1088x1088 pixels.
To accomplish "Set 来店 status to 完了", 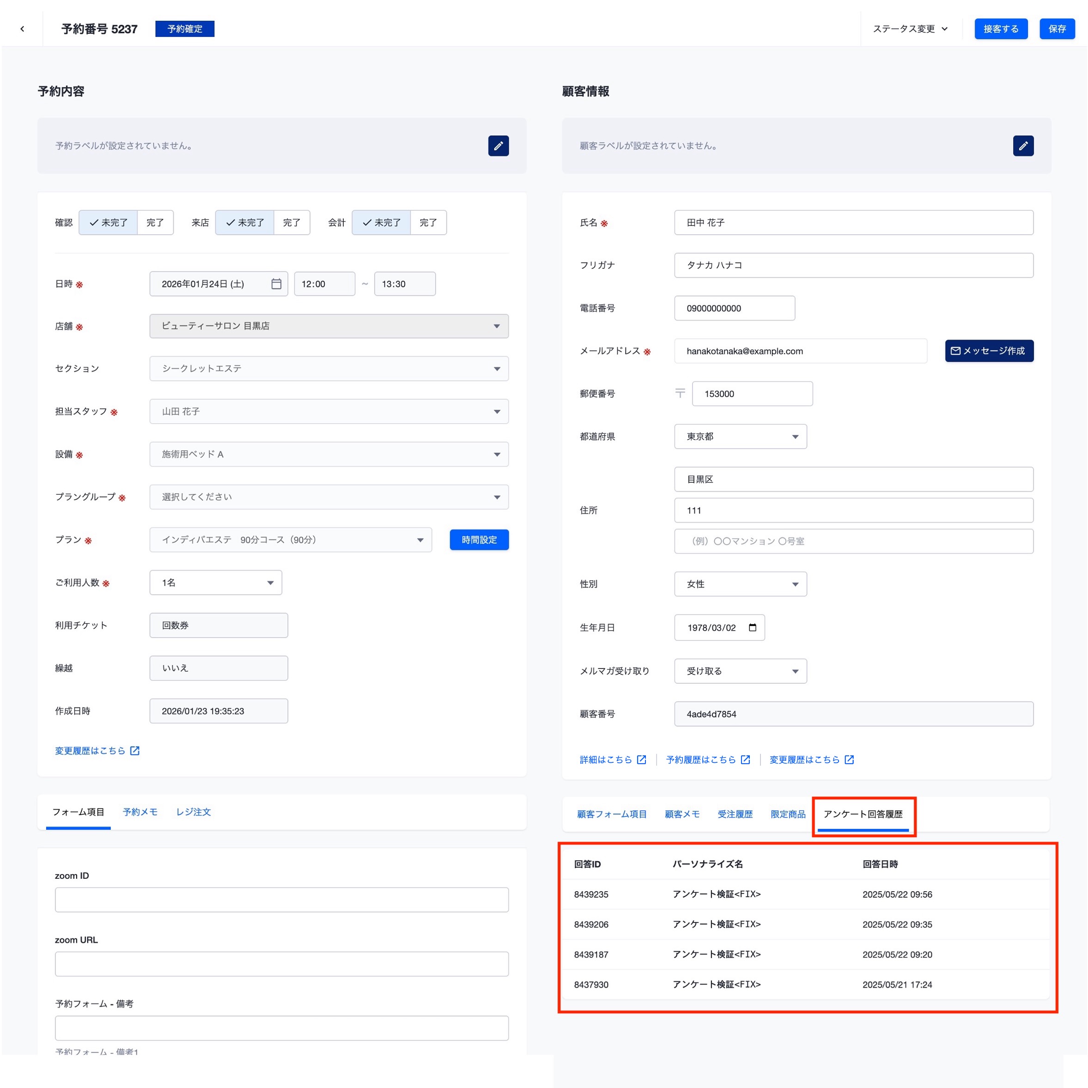I will [292, 222].
